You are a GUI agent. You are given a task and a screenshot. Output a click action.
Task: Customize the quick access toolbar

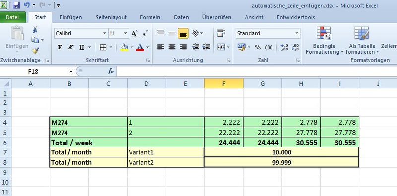coord(58,5)
